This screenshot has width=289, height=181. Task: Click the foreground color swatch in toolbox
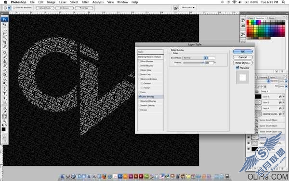click(3, 129)
